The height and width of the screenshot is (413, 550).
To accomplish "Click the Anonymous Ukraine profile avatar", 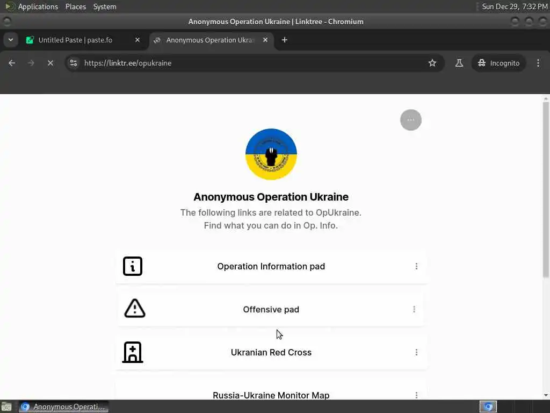I will coord(271,154).
